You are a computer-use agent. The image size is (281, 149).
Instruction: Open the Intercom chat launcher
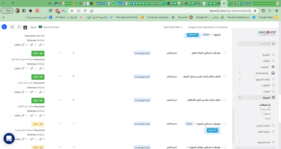[9, 138]
